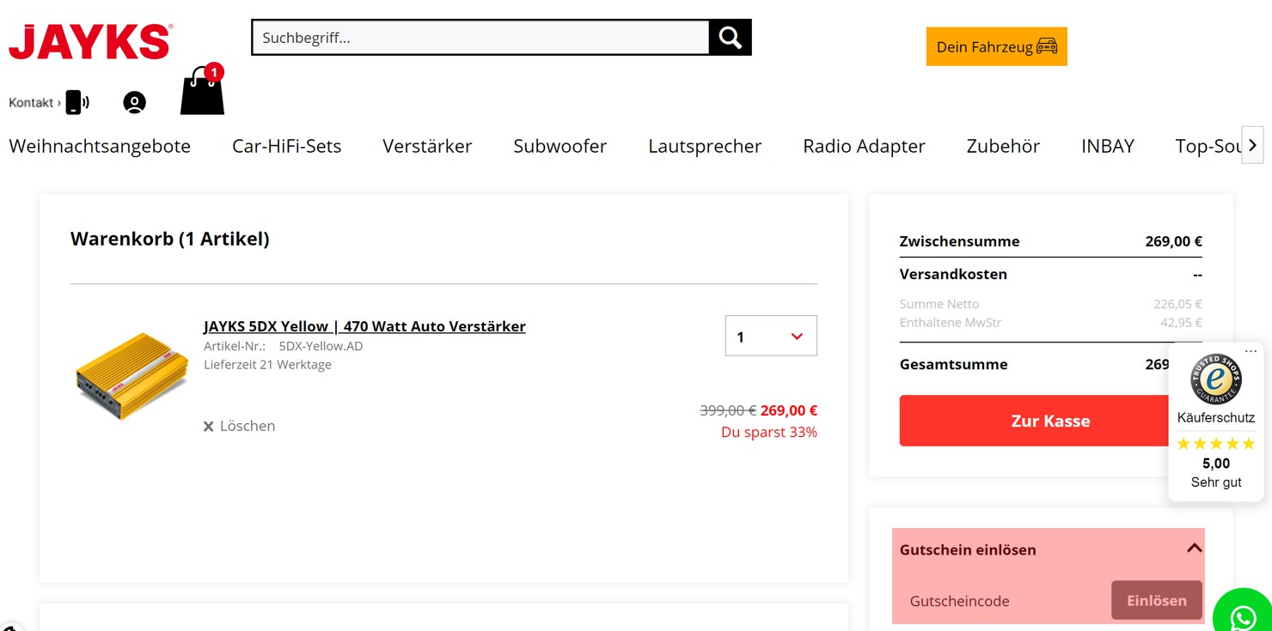Open the Zubehör category
This screenshot has width=1272, height=631.
click(1003, 146)
